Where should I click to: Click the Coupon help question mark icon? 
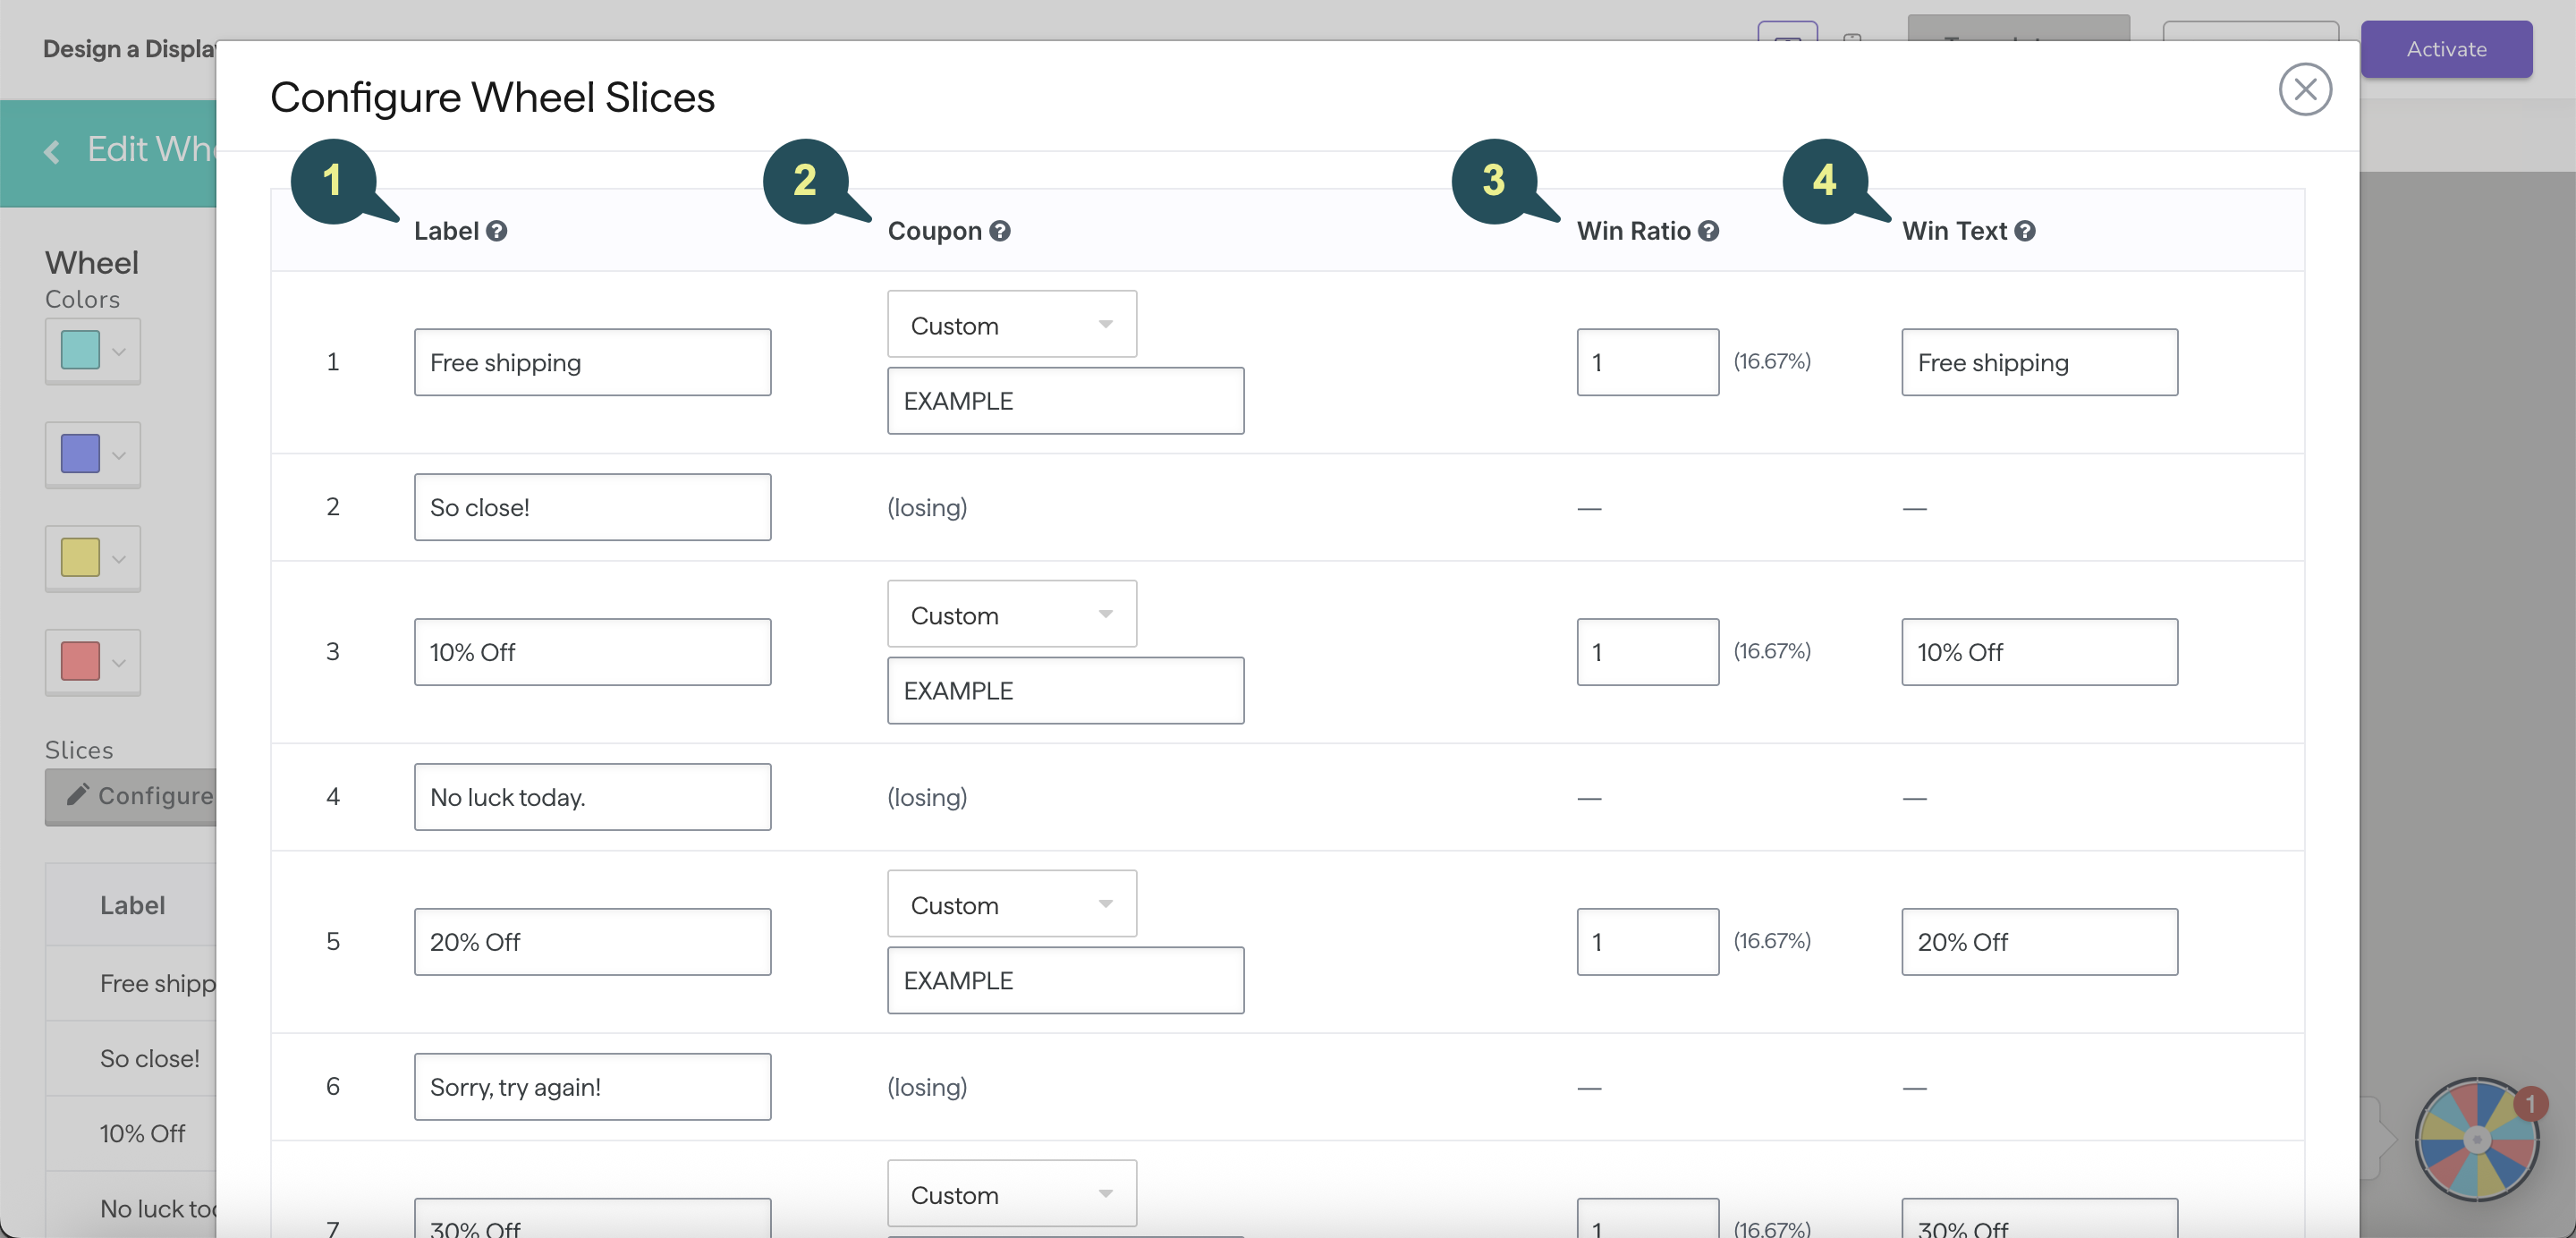999,231
